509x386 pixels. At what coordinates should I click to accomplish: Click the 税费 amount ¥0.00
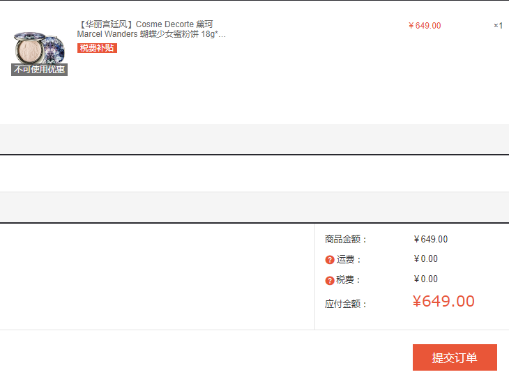(425, 279)
